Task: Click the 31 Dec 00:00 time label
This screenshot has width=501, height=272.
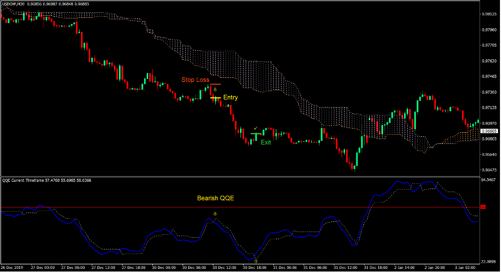Action: click(x=285, y=267)
